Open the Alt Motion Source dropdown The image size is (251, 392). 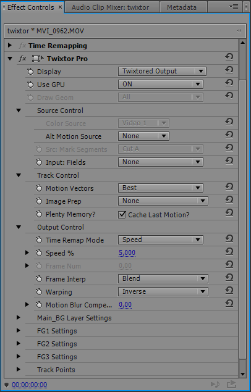(143, 136)
